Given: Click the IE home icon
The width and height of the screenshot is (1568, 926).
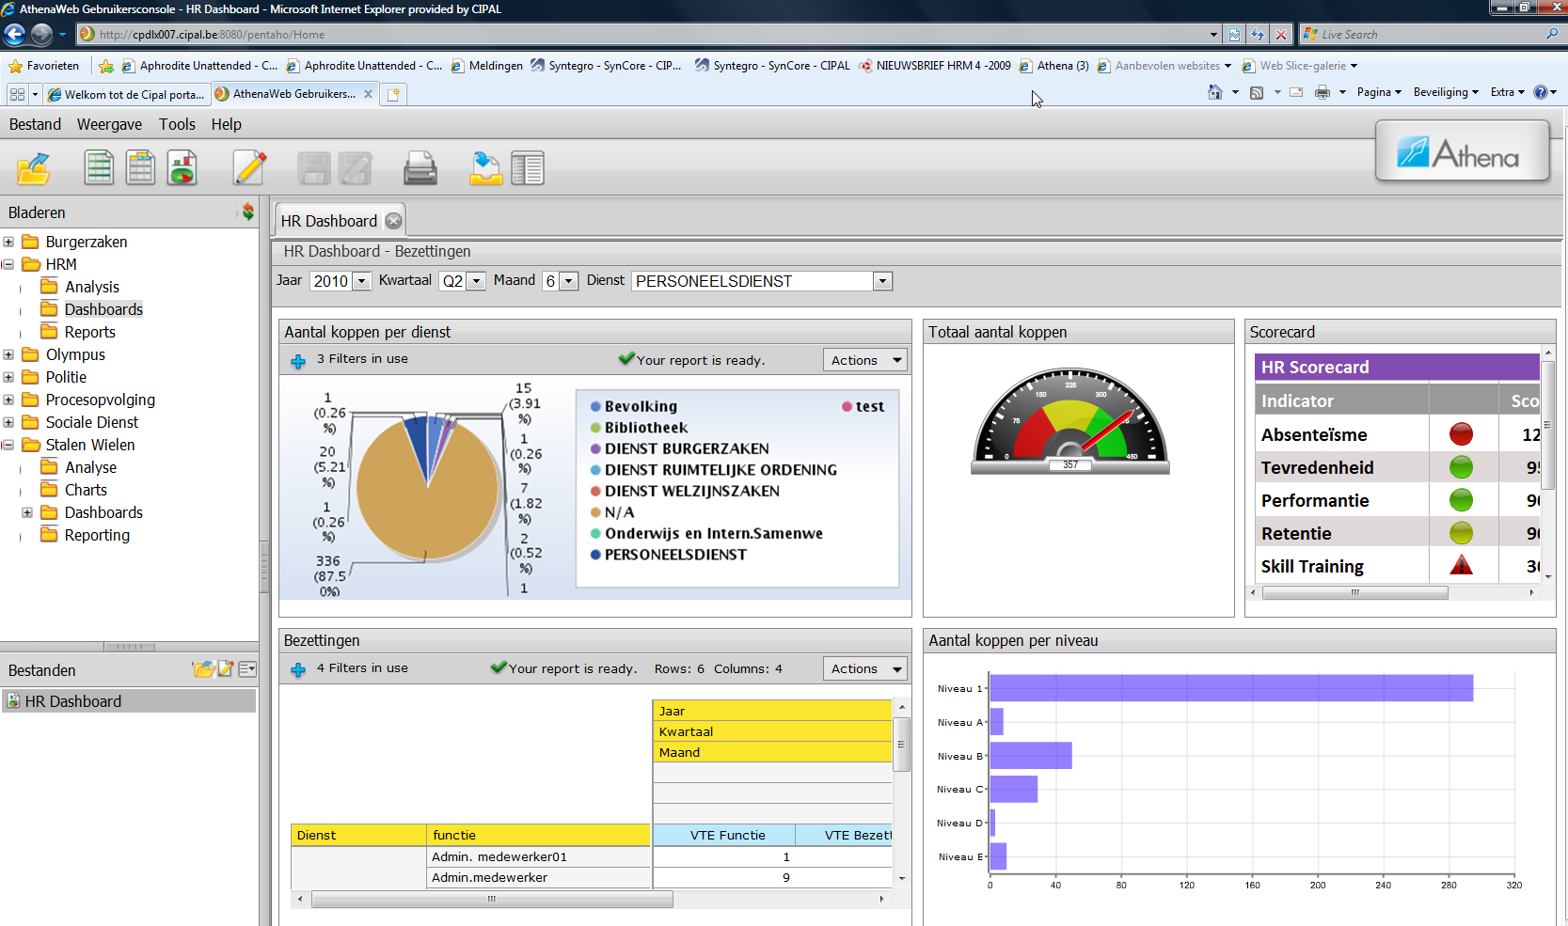Looking at the screenshot, I should [1215, 92].
